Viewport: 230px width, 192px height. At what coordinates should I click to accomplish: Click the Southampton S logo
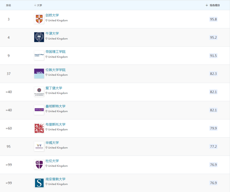(x=39, y=183)
